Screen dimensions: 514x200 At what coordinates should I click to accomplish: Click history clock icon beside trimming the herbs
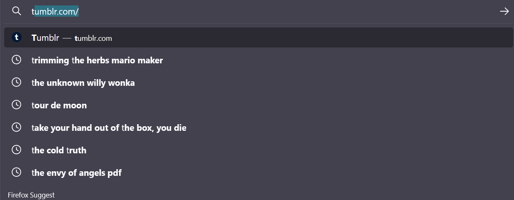click(16, 60)
